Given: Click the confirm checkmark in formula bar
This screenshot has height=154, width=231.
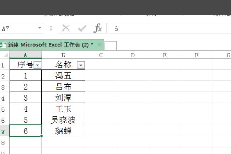Looking at the screenshot, I should [82, 28].
